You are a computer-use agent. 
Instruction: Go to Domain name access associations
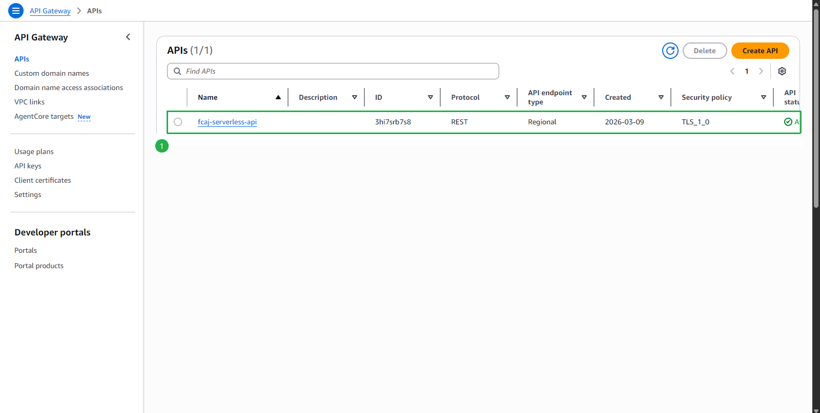[69, 88]
